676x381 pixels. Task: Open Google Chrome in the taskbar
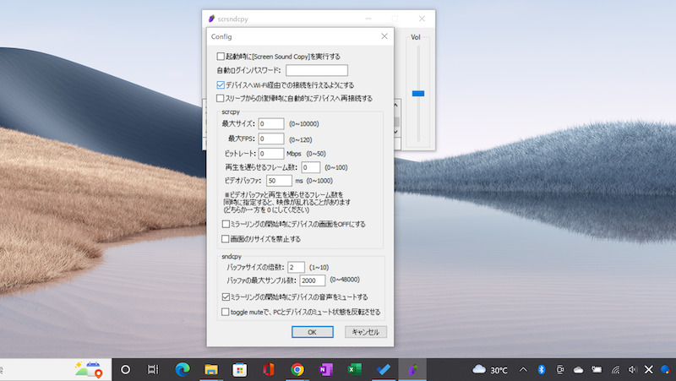297,369
